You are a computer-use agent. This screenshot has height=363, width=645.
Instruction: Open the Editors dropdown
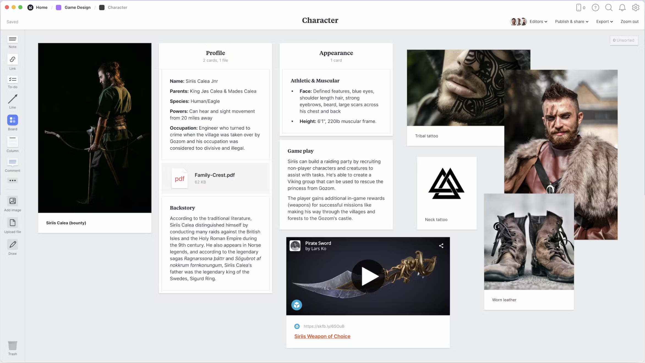coord(538,21)
